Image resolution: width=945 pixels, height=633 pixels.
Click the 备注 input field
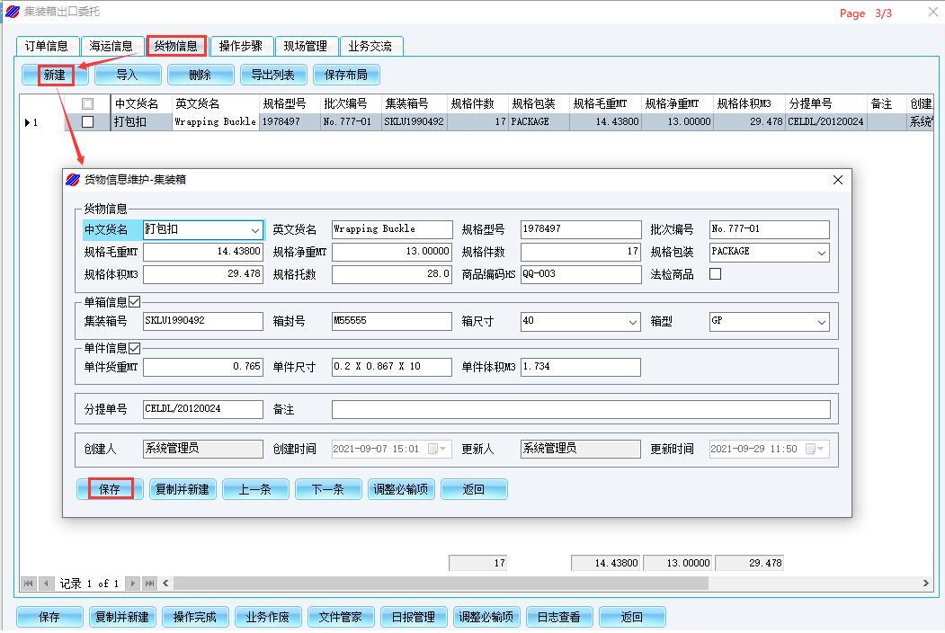coord(580,410)
